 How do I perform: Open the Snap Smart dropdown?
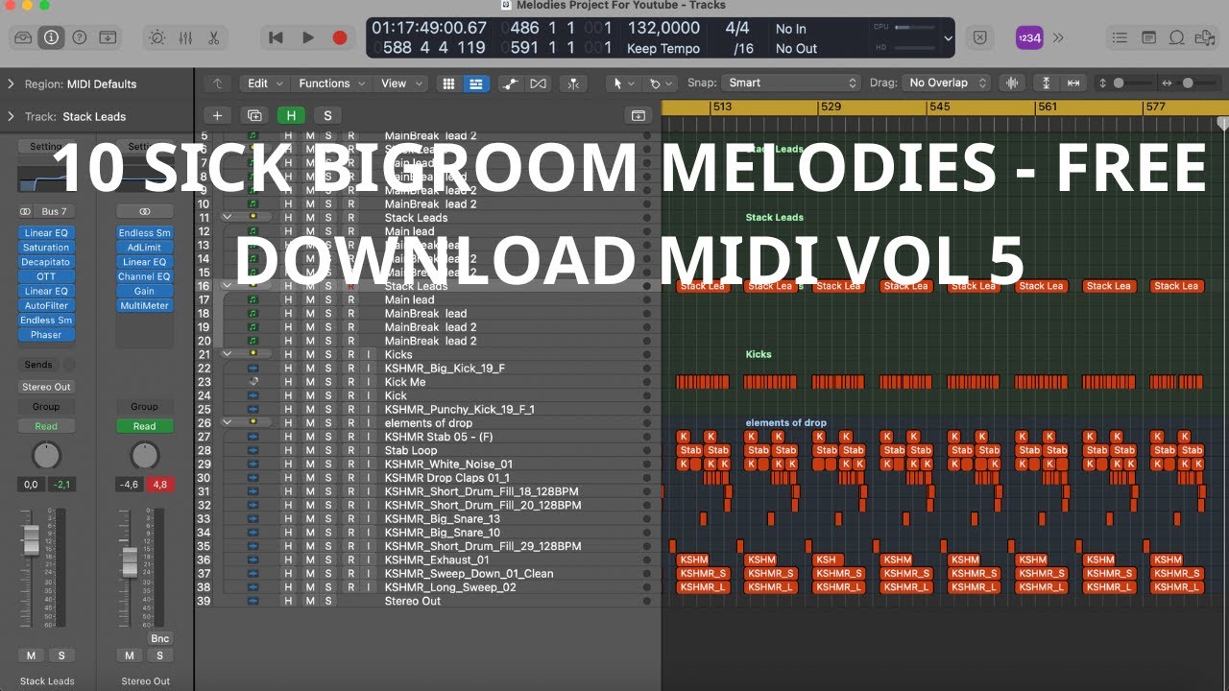pyautogui.click(x=791, y=83)
